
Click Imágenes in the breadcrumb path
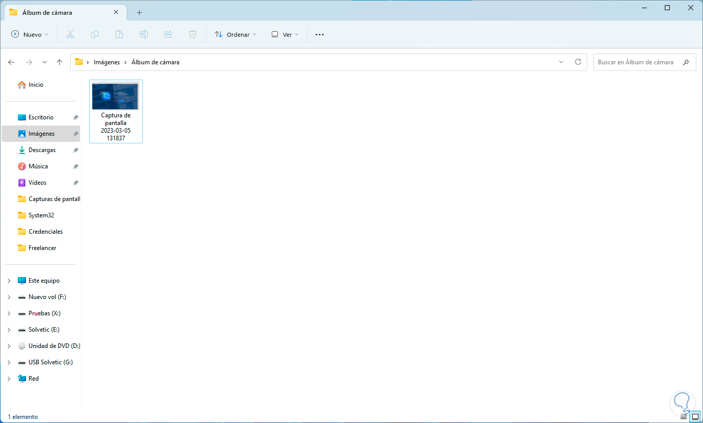(107, 62)
